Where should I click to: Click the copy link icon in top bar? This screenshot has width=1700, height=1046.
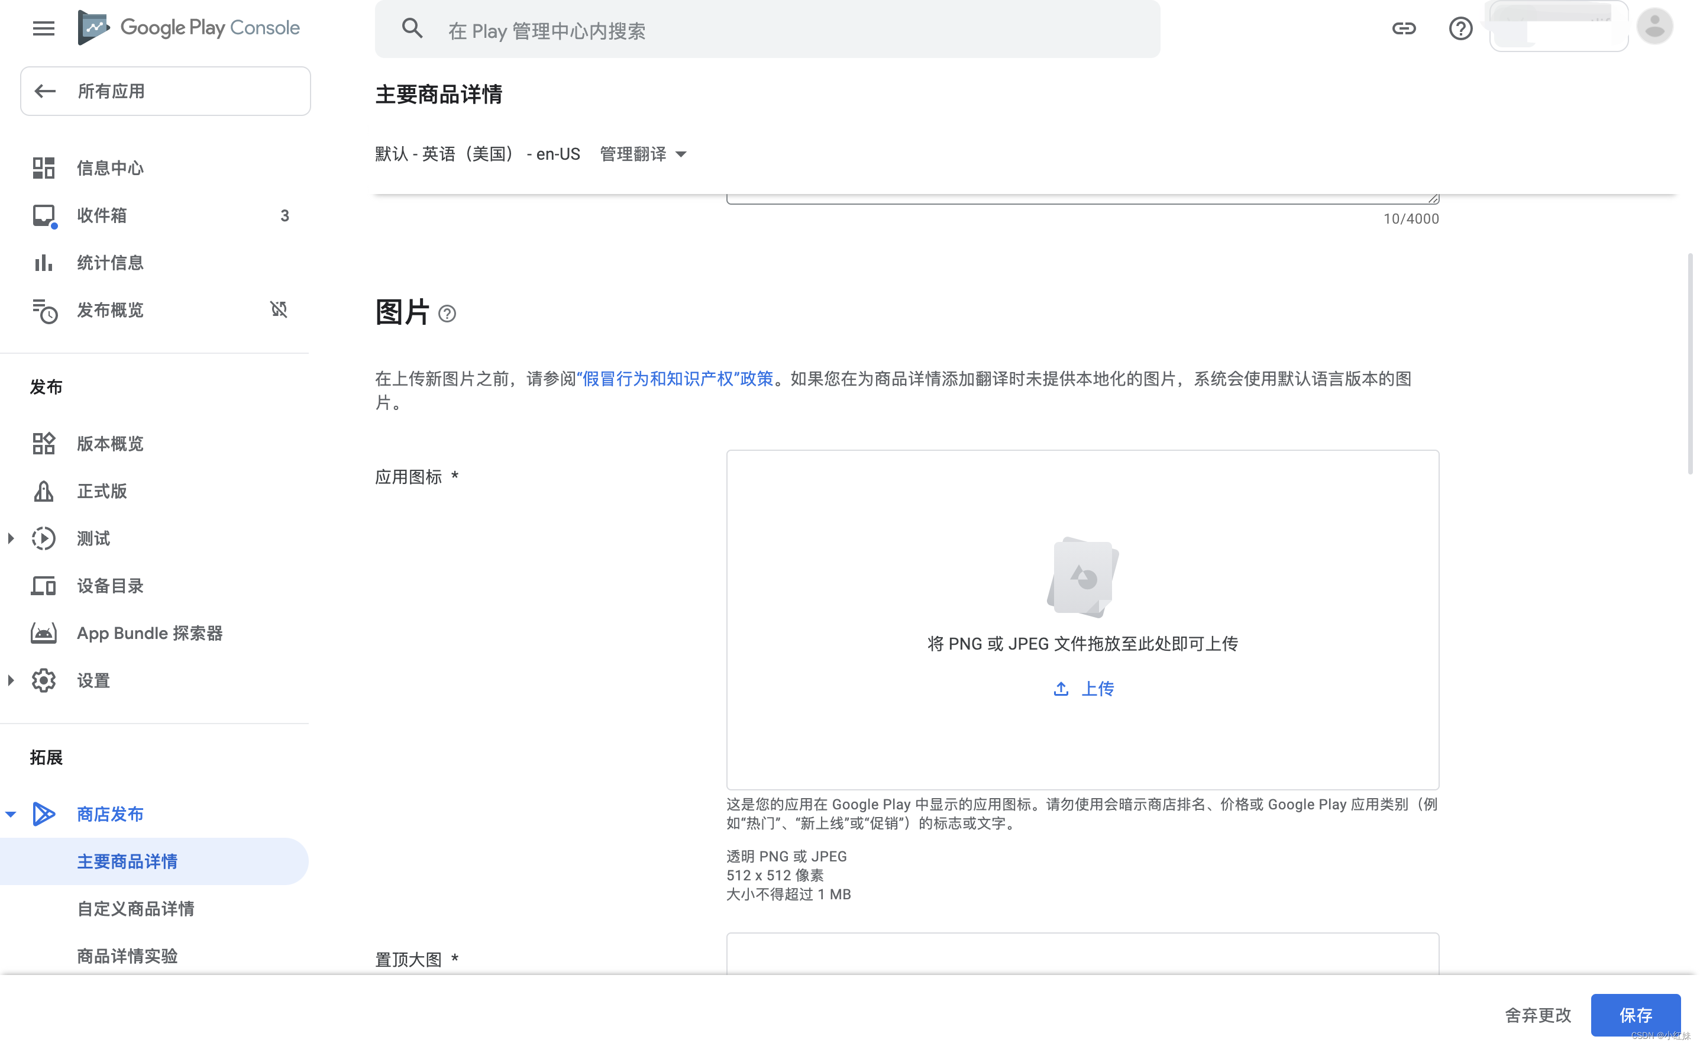click(x=1405, y=28)
